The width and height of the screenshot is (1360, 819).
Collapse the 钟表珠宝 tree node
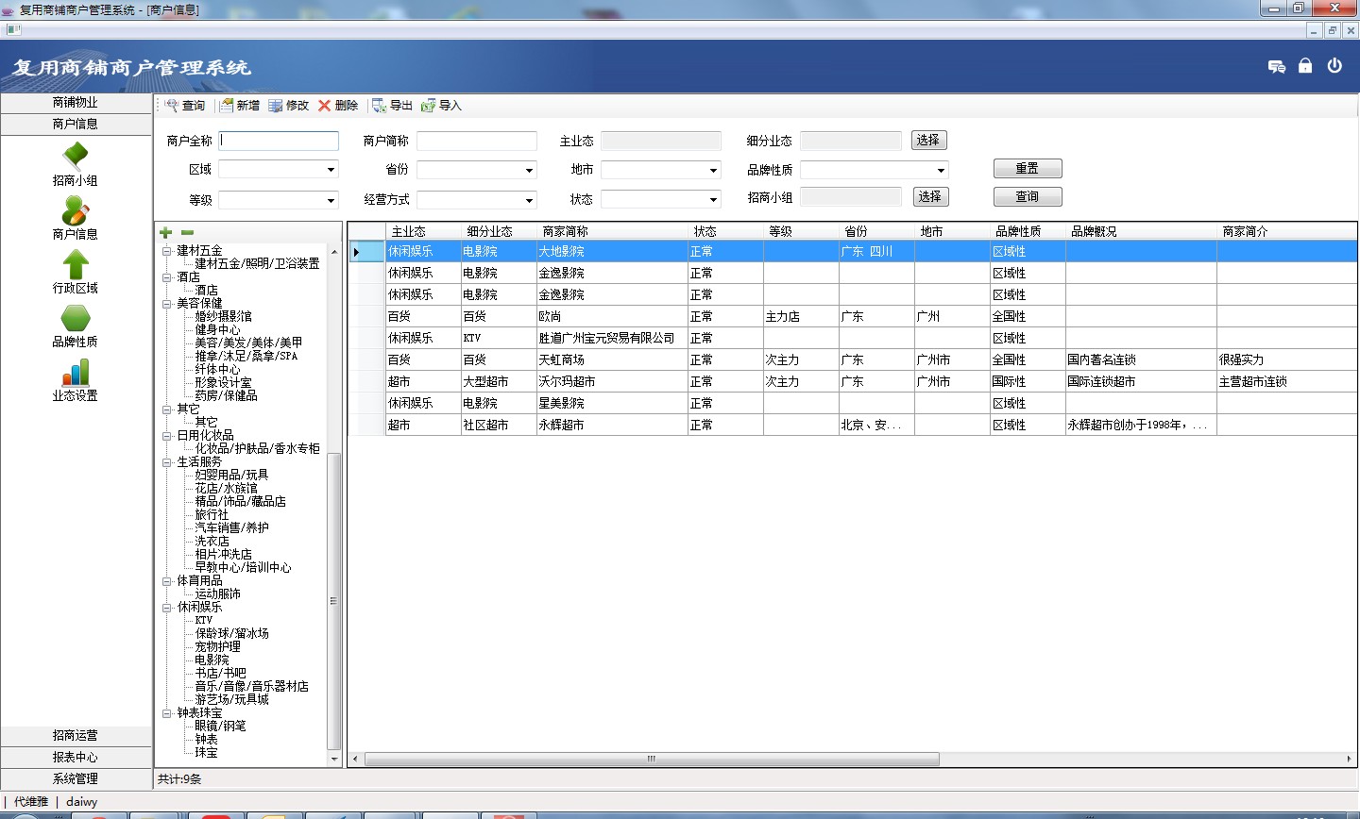click(167, 713)
